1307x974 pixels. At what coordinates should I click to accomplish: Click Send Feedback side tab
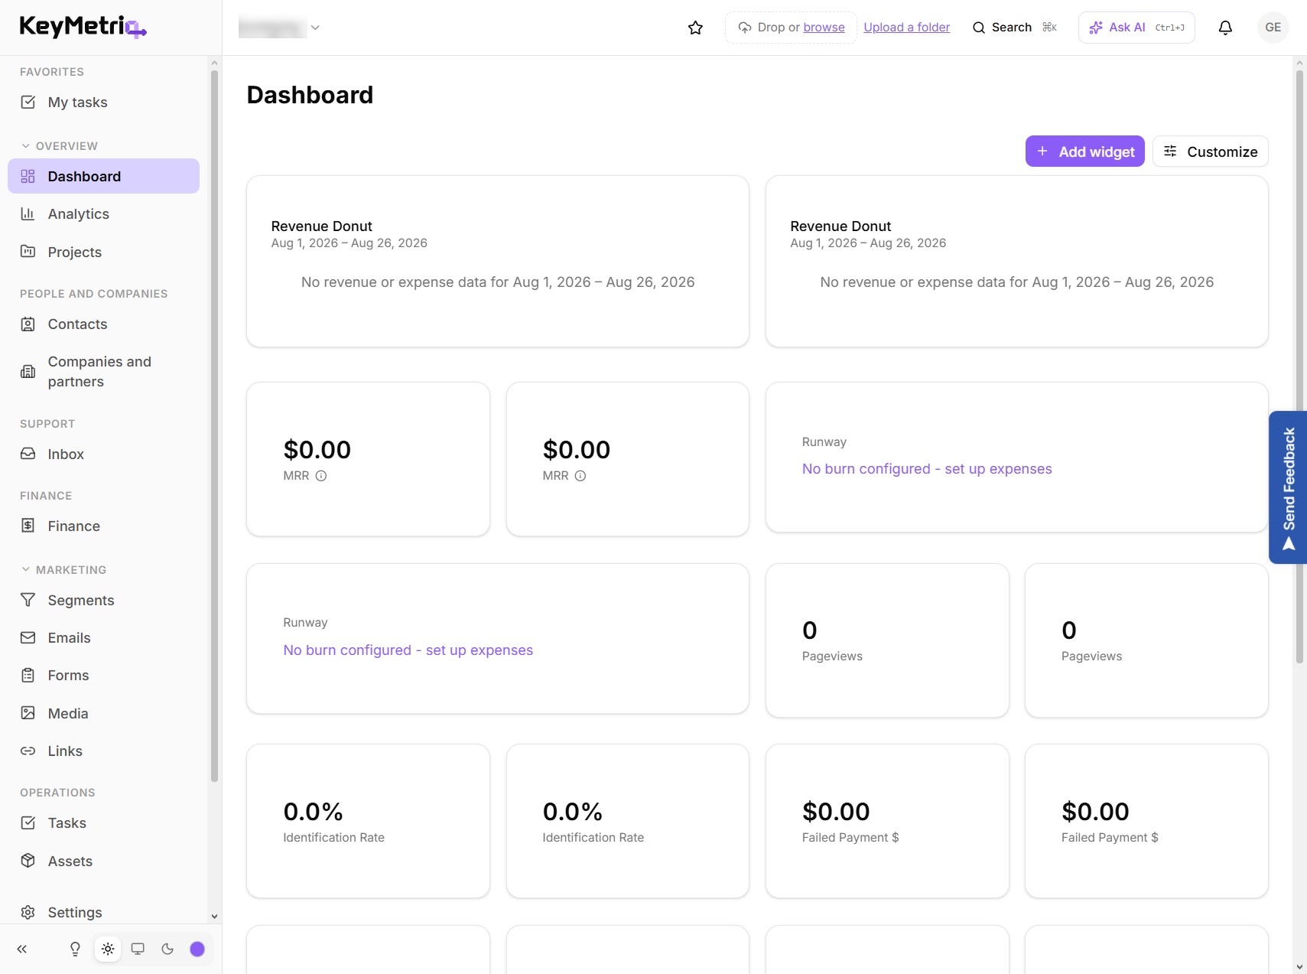(1288, 487)
